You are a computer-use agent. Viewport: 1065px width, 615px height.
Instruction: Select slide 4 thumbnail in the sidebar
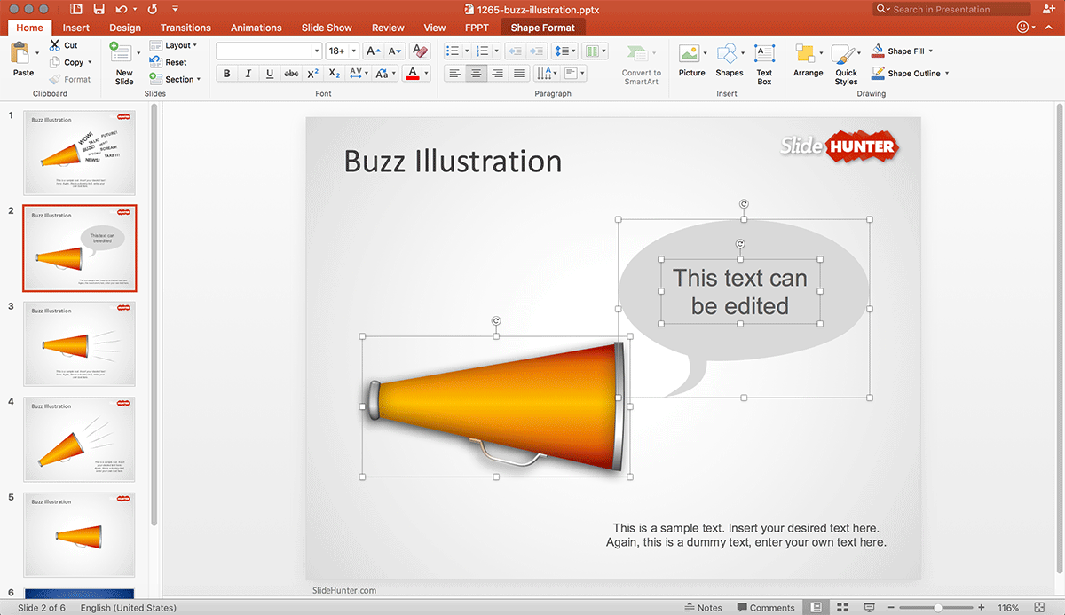click(79, 438)
